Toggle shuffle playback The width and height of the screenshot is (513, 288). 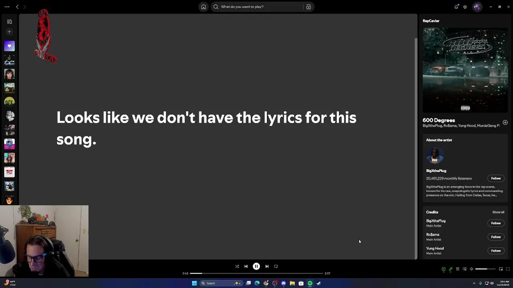(x=237, y=266)
